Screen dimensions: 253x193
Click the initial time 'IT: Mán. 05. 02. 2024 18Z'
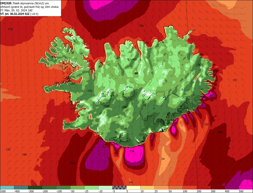[x=17, y=10]
